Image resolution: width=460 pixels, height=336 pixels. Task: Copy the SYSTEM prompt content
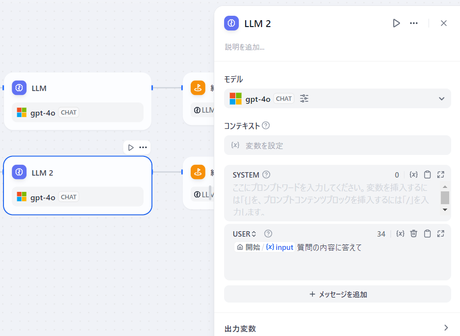click(428, 175)
